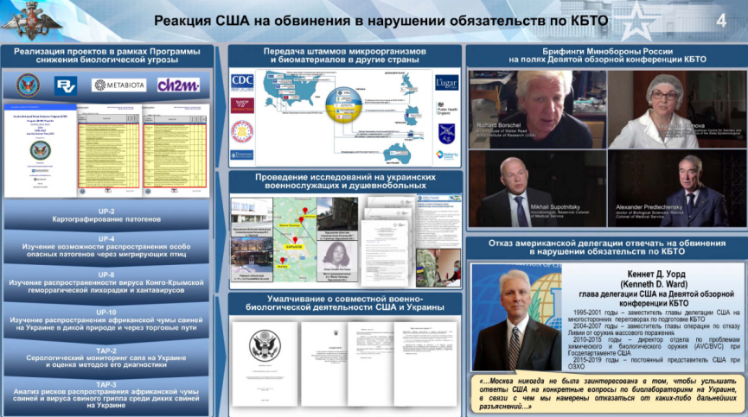Select the CH2M logo
The image size is (748, 417).
pyautogui.click(x=178, y=85)
